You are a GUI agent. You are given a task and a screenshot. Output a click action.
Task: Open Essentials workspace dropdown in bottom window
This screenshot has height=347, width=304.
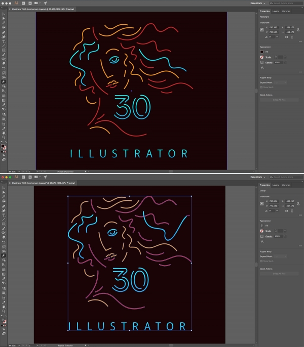[x=258, y=177]
